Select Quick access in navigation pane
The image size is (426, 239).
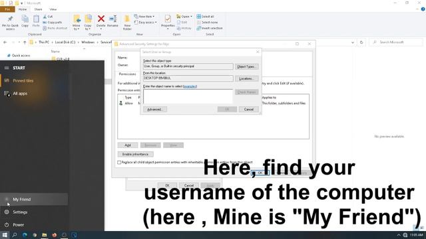point(21,55)
